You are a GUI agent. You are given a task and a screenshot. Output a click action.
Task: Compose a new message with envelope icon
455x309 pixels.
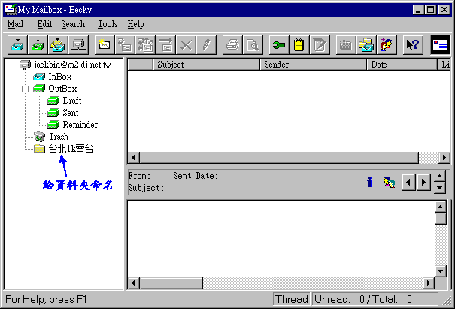(105, 44)
